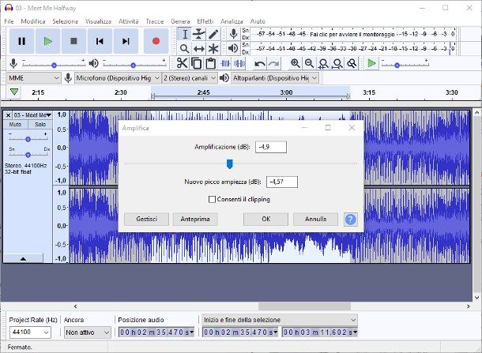The image size is (482, 353).
Task: Select the Multi-tool asterisk icon
Action: coord(213,48)
